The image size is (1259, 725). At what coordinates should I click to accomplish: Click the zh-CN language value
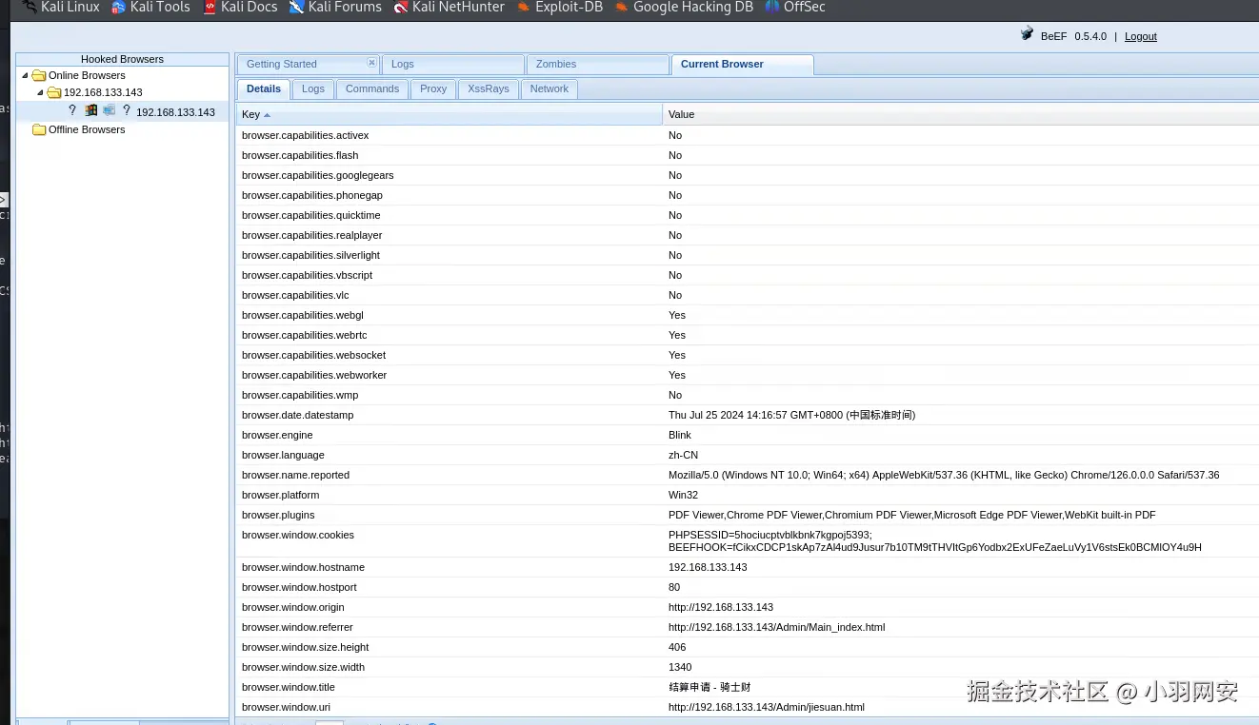point(683,455)
